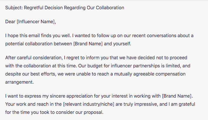Click the [Influencer Name] placeholder in greeting

[x=36, y=22]
